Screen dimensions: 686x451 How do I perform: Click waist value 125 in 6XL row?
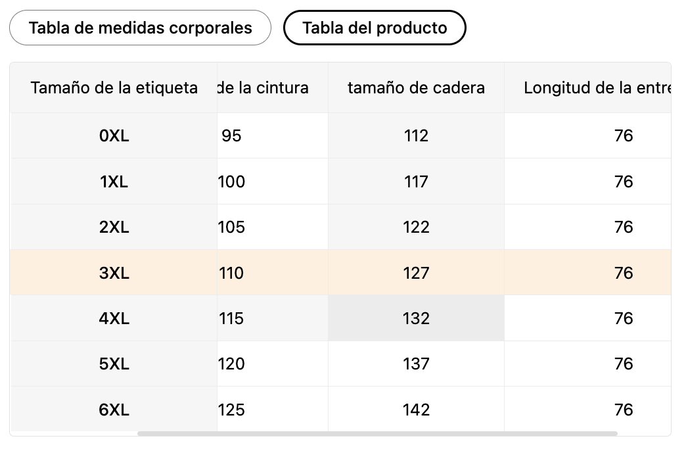click(x=231, y=410)
